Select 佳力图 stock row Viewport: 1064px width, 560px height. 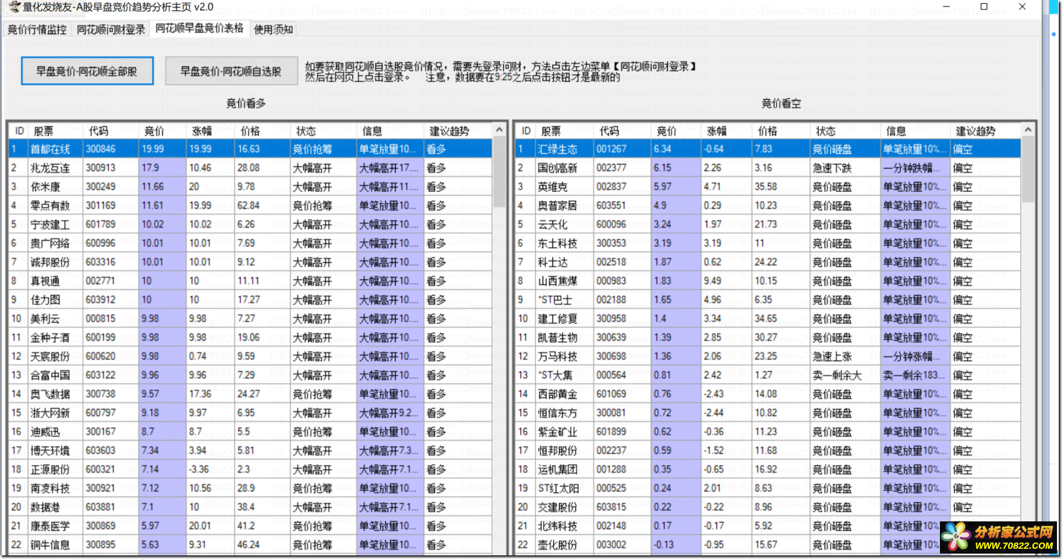click(250, 300)
